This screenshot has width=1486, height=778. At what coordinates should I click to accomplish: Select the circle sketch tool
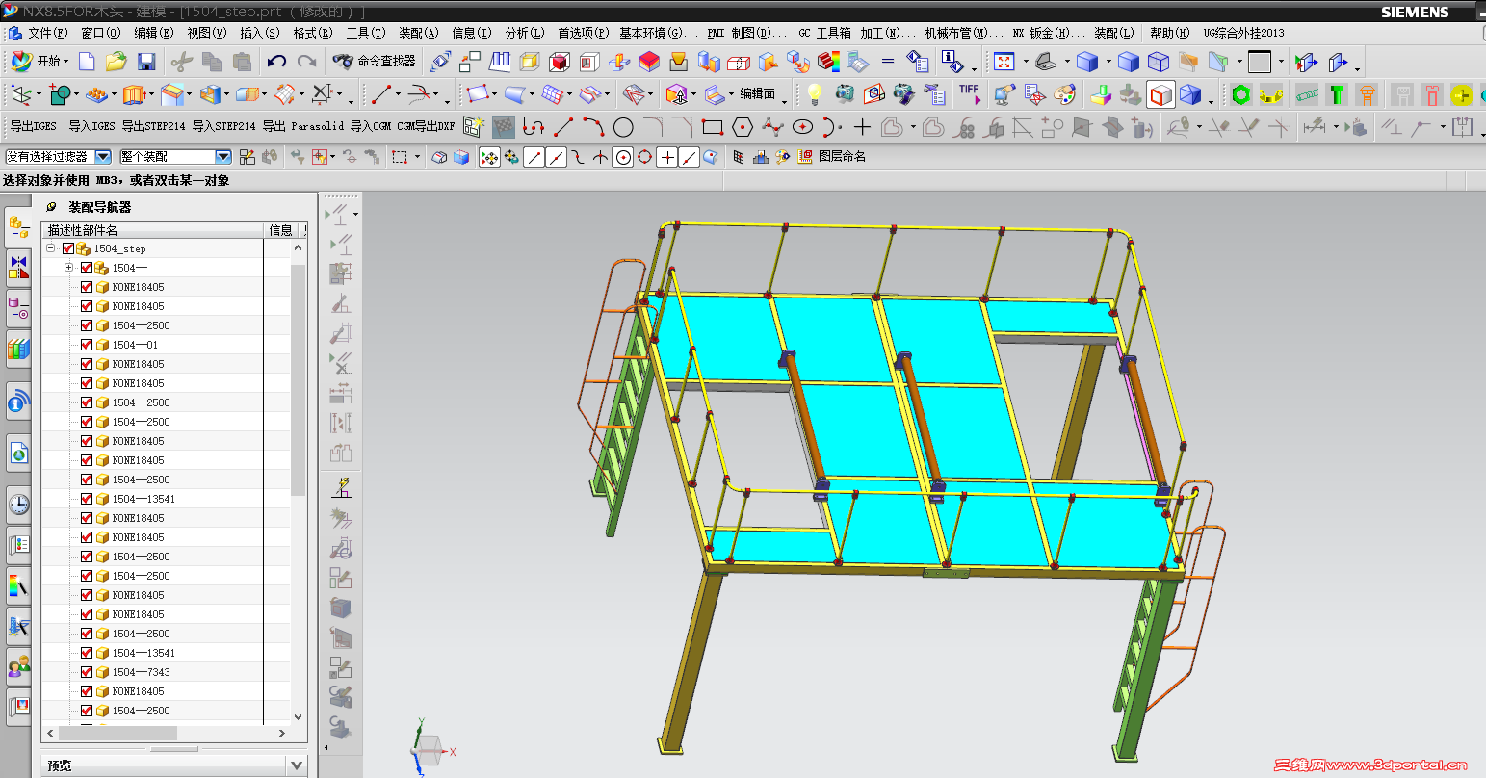point(623,127)
